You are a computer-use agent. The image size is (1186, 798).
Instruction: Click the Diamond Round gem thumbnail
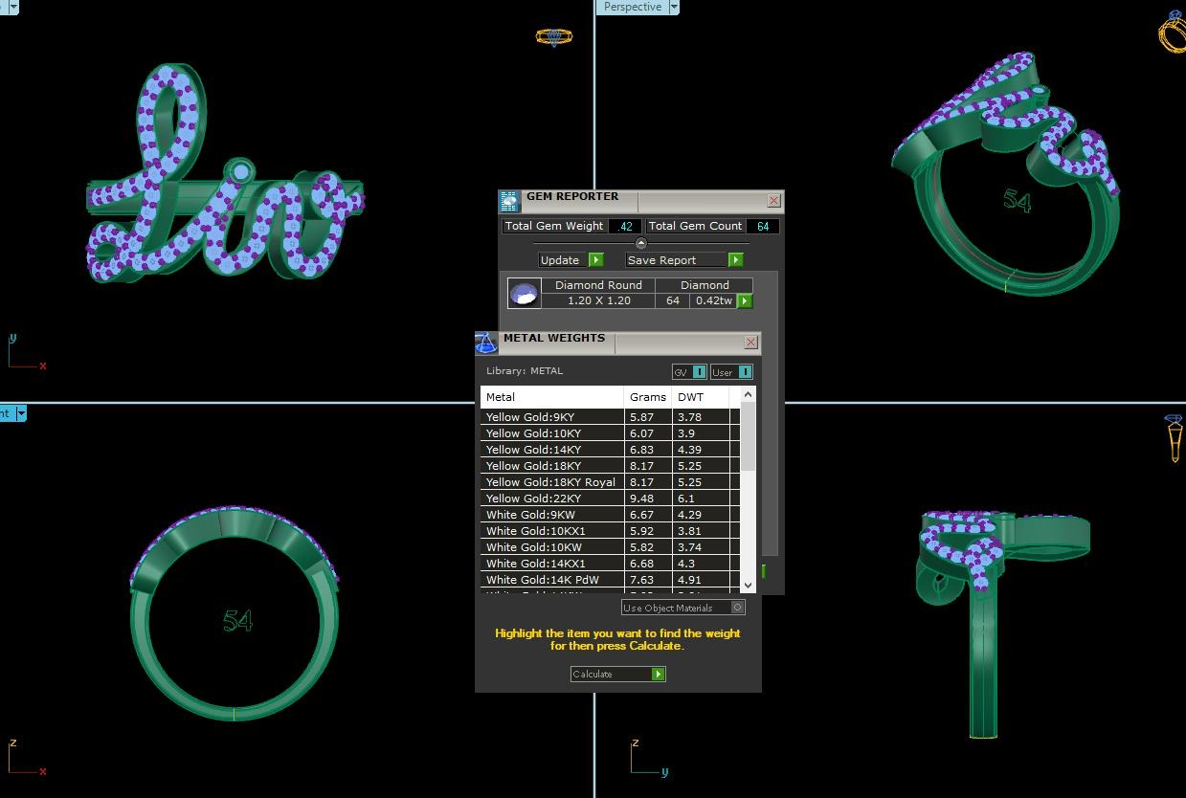pos(524,294)
